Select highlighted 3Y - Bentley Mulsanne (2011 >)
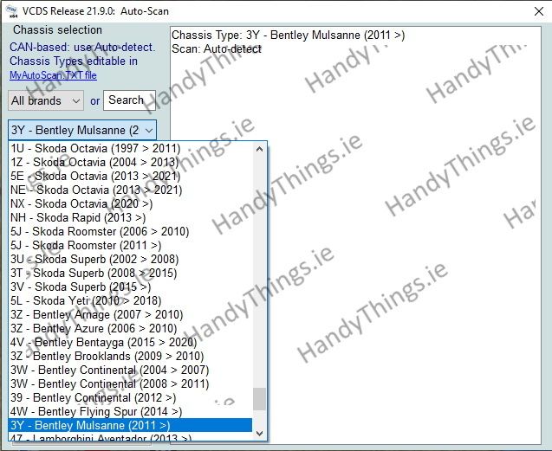The width and height of the screenshot is (552, 451). [130, 425]
